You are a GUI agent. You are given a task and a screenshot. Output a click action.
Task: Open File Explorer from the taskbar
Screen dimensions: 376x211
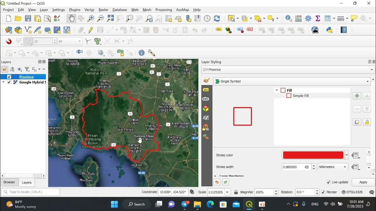197,204
